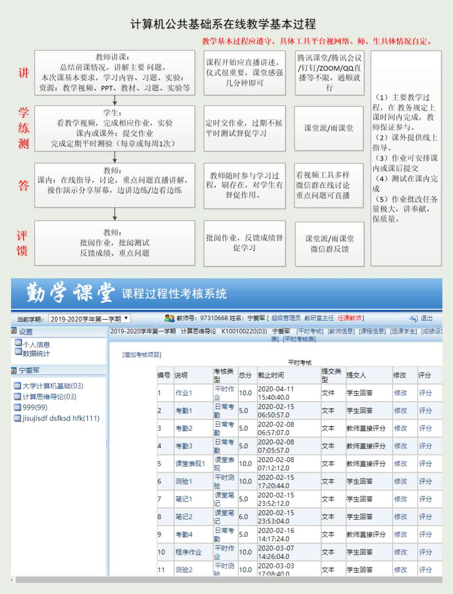453x594 pixels.
Task: Switch role to 教研室主任
Action: pos(319,318)
